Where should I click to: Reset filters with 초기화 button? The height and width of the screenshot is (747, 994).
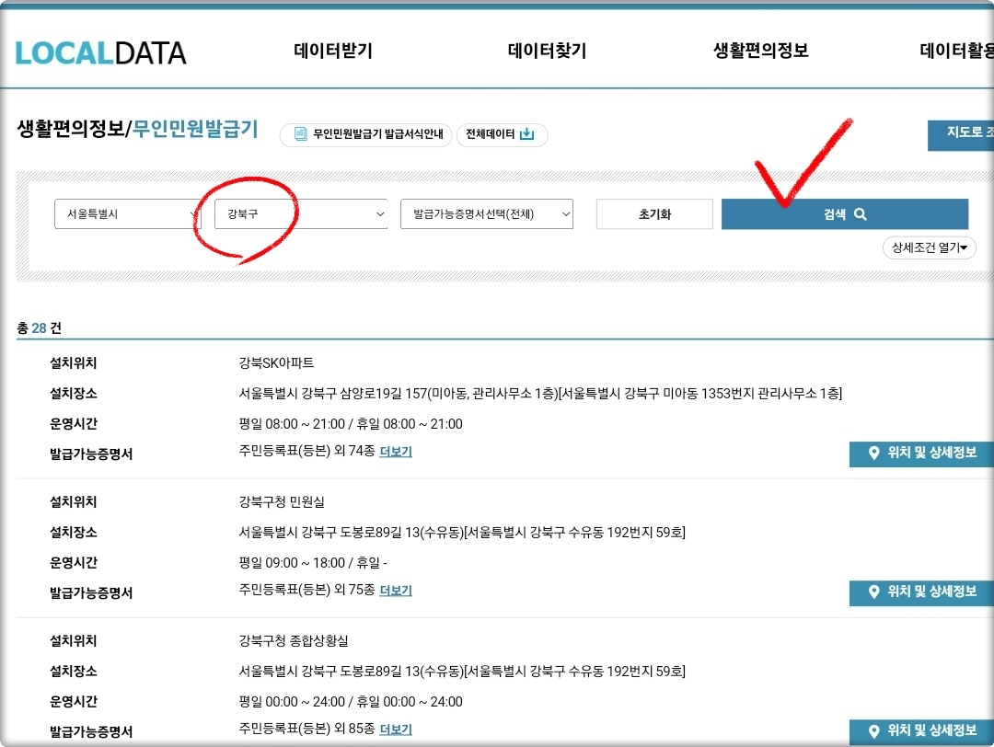coord(654,214)
